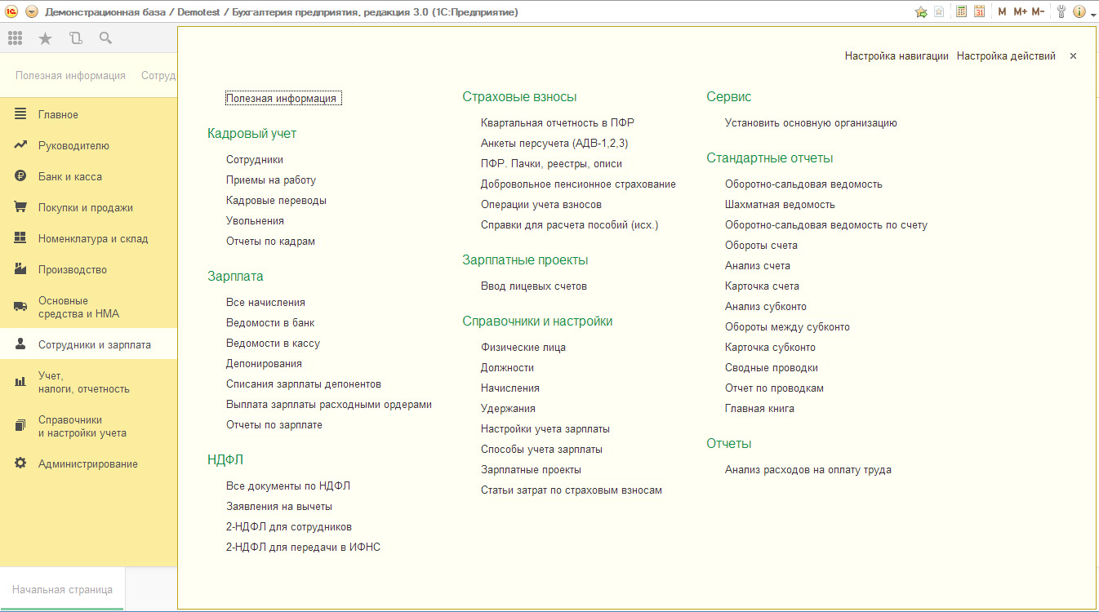This screenshot has height=612, width=1099.
Task: Click the Учет, налоги bar-chart icon
Action: click(20, 382)
